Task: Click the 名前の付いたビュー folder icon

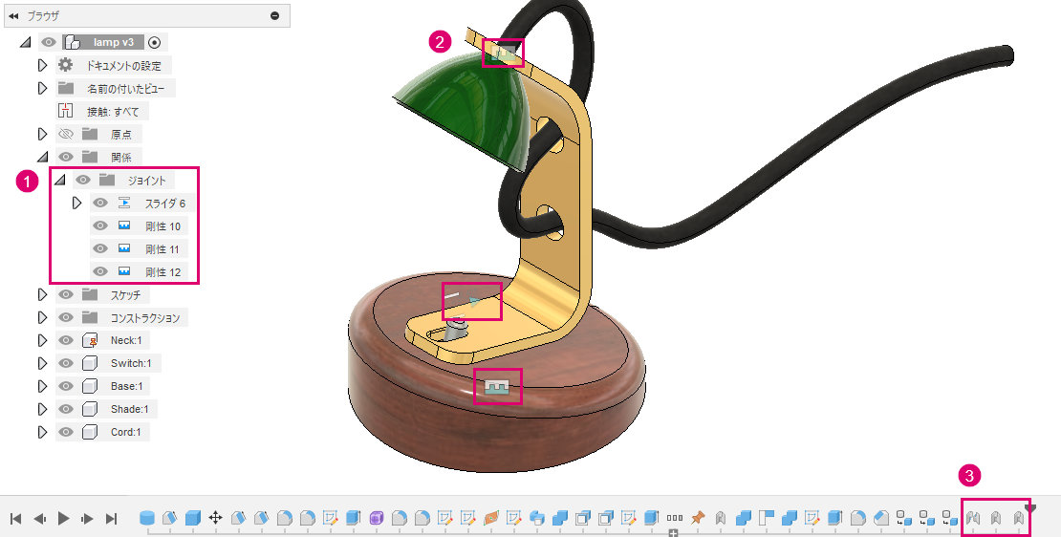Action: tap(66, 88)
